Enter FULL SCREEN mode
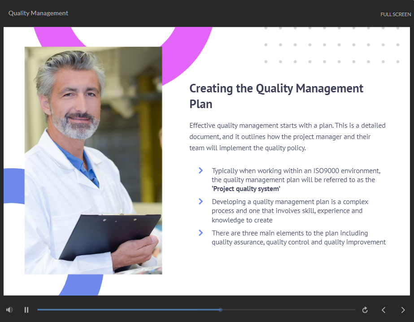Viewport: 414px width, 322px height. point(395,14)
